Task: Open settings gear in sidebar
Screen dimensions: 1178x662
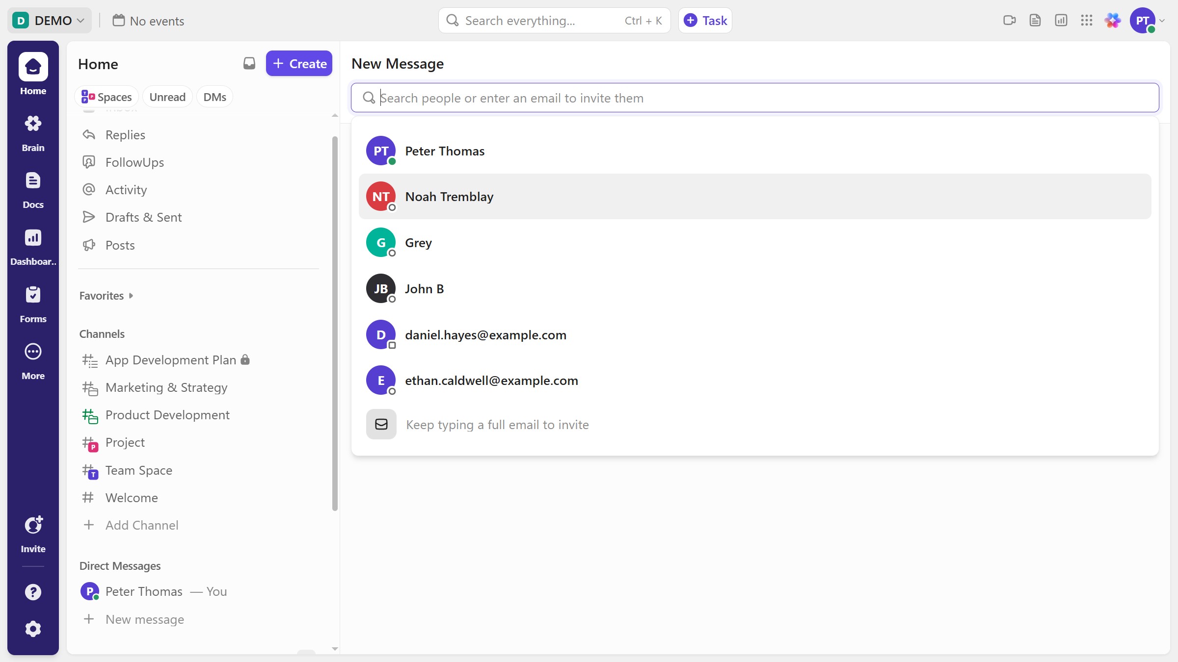Action: click(33, 629)
